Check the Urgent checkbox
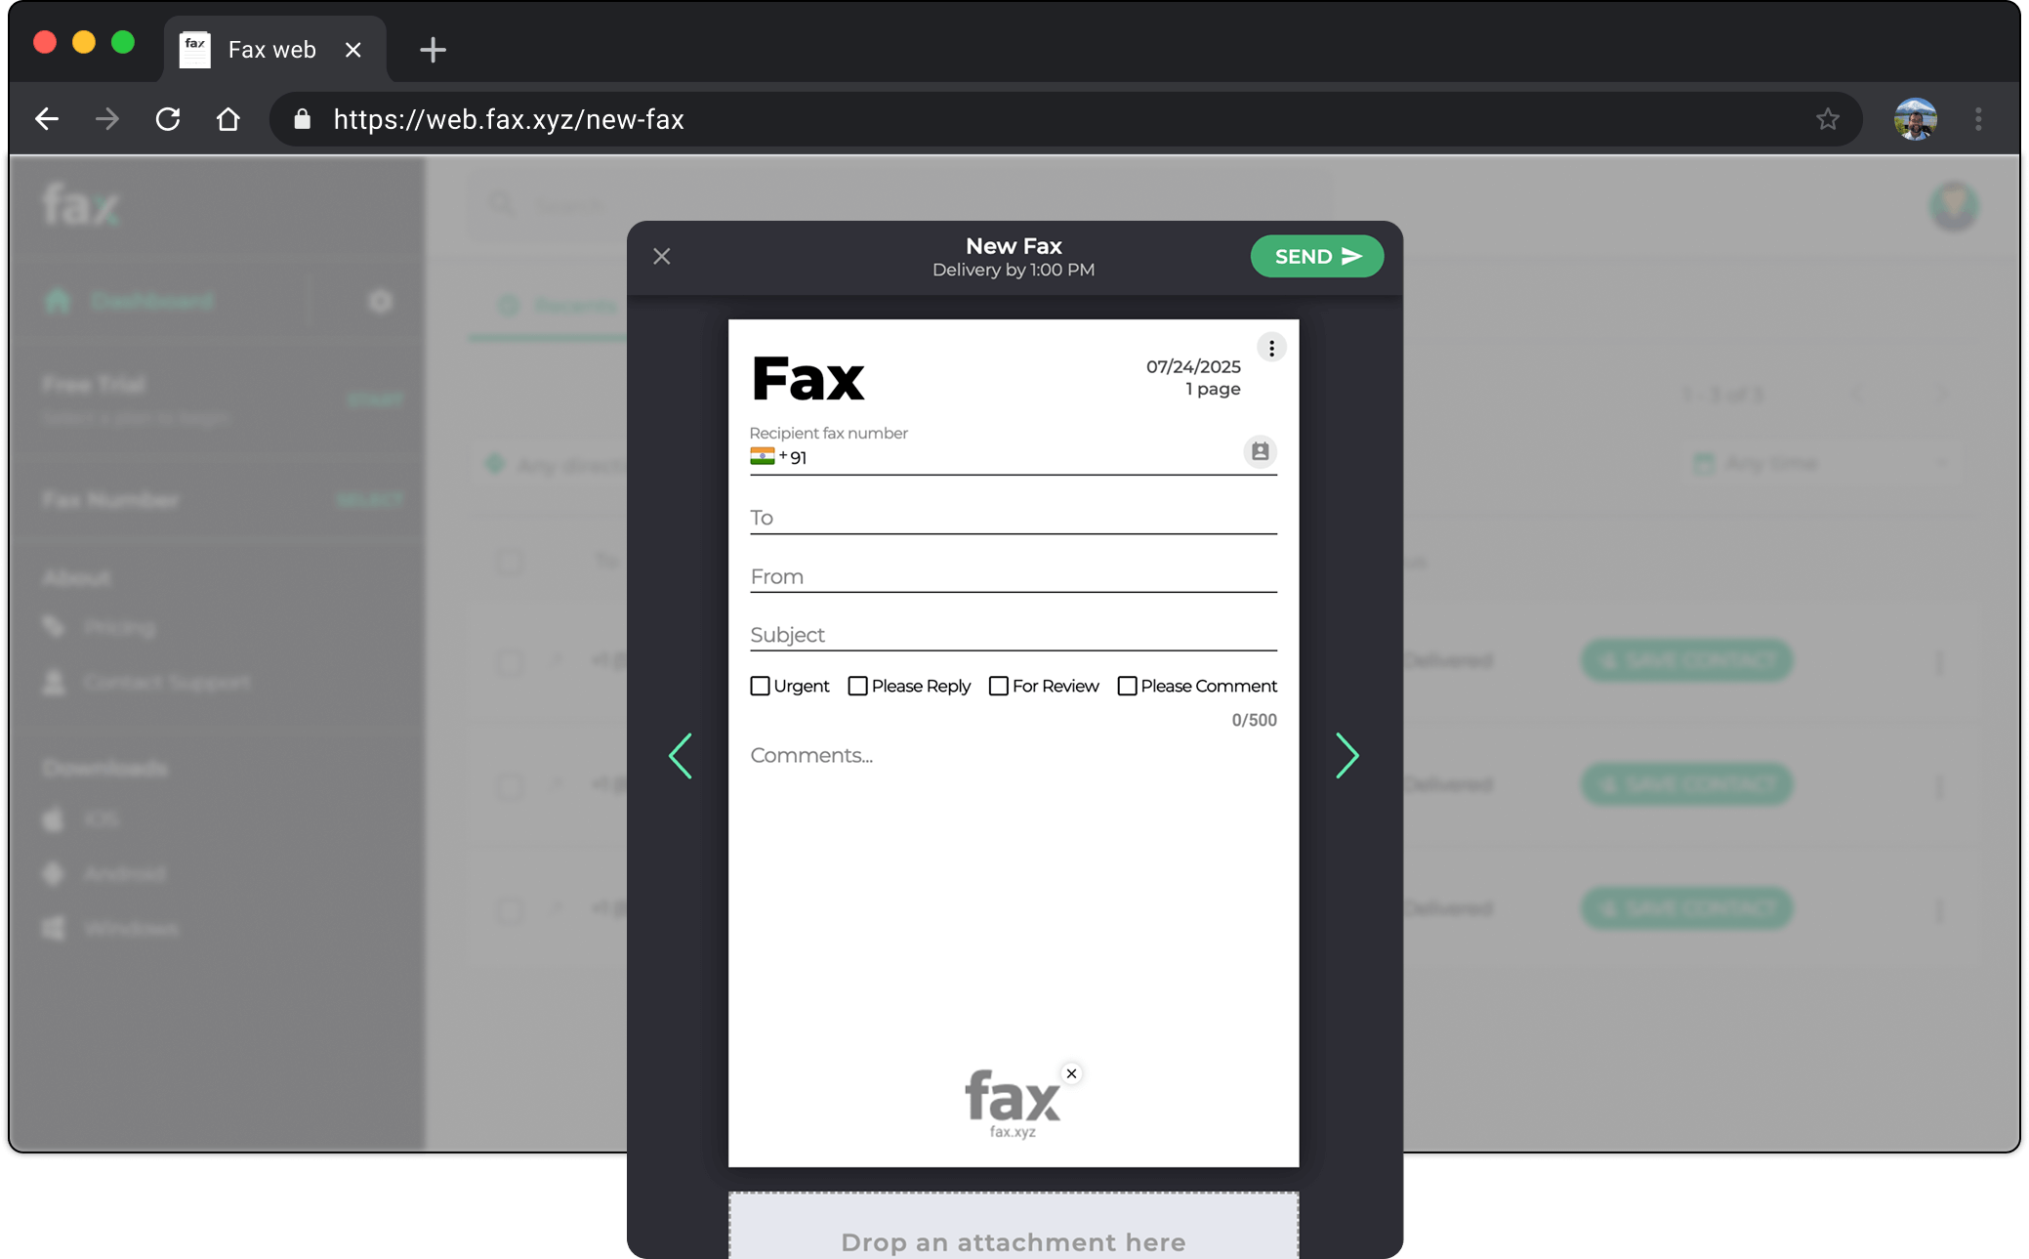 coord(760,686)
